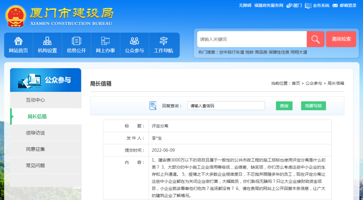Select the 信息公开 document icon
This screenshot has height=200, width=363.
pos(76,41)
